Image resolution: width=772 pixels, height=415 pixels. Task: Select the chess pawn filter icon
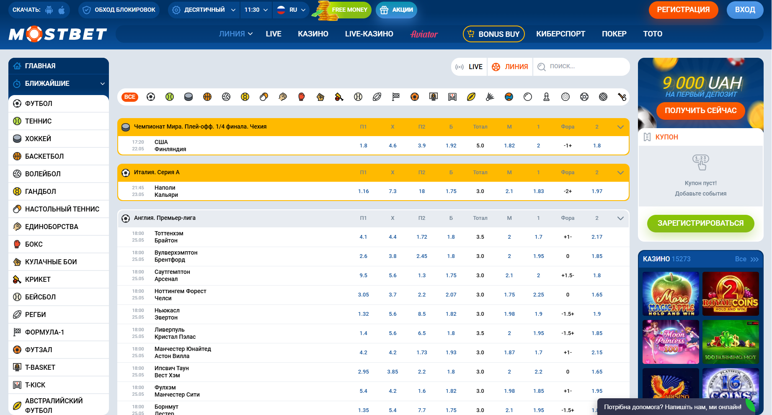(547, 97)
